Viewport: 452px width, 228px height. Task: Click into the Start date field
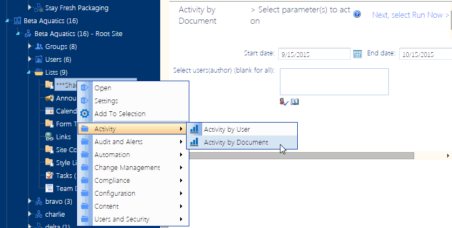pyautogui.click(x=314, y=54)
